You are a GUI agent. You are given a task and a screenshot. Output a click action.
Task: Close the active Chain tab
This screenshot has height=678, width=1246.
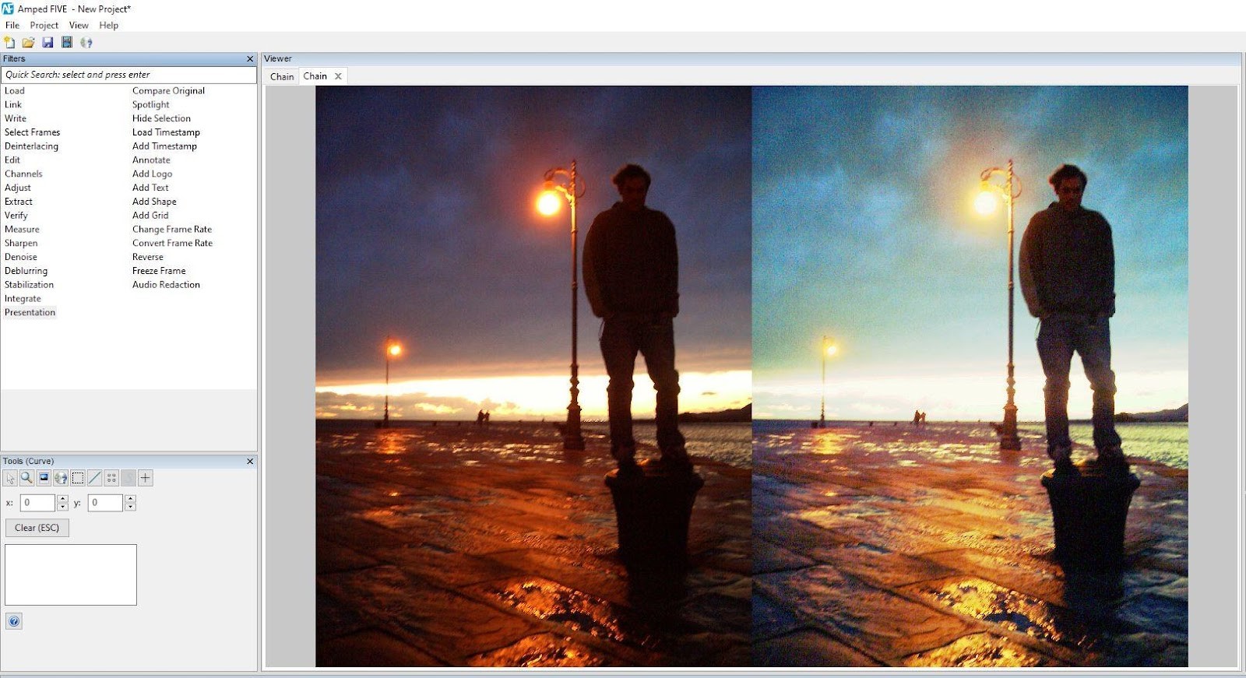[x=338, y=76]
